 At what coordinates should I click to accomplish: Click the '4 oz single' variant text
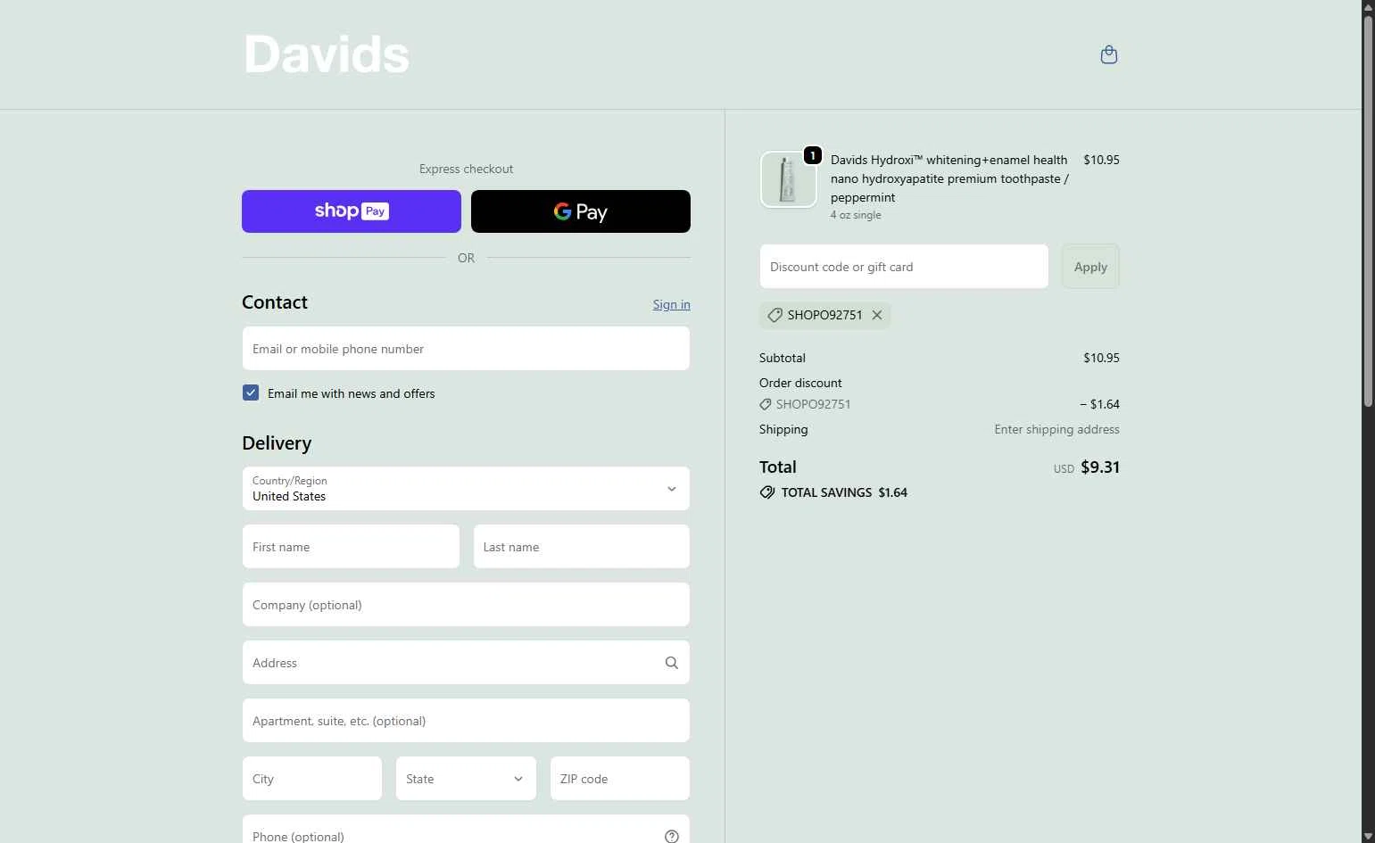856,215
